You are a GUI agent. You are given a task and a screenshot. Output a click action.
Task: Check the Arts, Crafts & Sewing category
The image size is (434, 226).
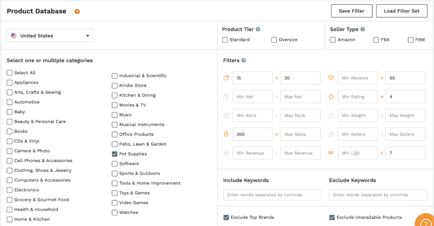[10, 92]
